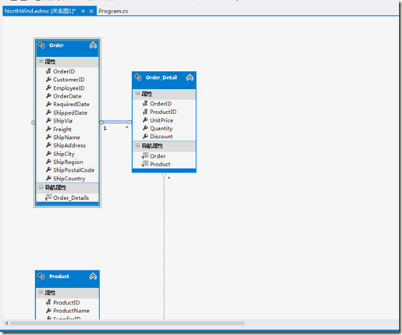The height and width of the screenshot is (335, 402).
Task: Select the Order entity title
Action: click(56, 45)
